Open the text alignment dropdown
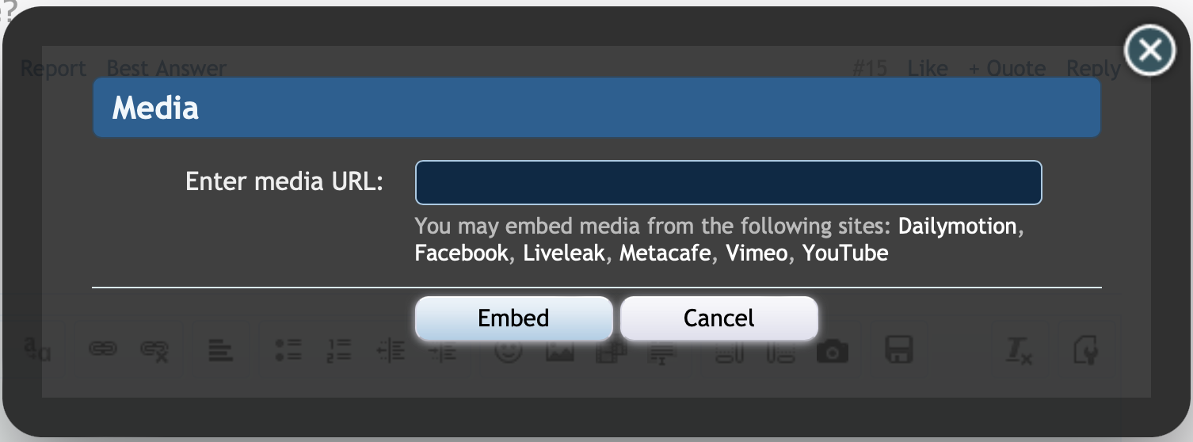This screenshot has width=1193, height=442. pos(220,349)
